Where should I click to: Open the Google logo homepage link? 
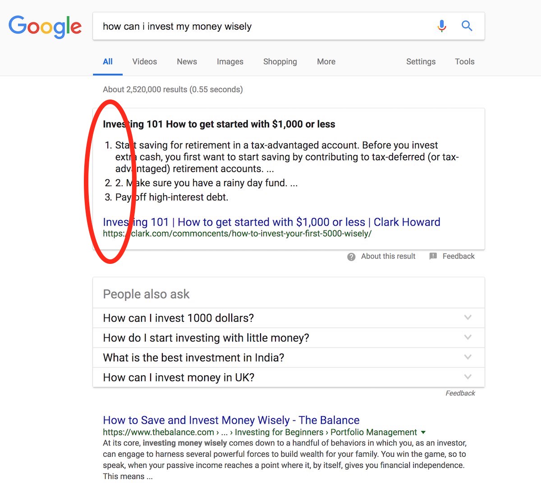[x=45, y=27]
